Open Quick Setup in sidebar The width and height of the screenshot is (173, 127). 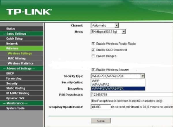[x=22, y=39]
